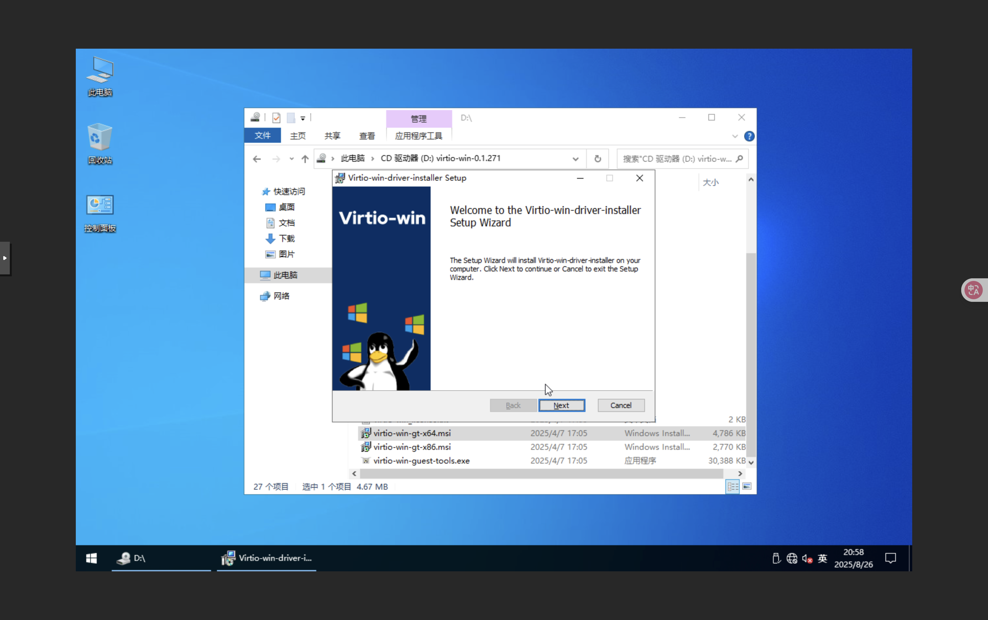988x620 pixels.
Task: Click 此电脑 in the address breadcrumb
Action: (x=352, y=158)
